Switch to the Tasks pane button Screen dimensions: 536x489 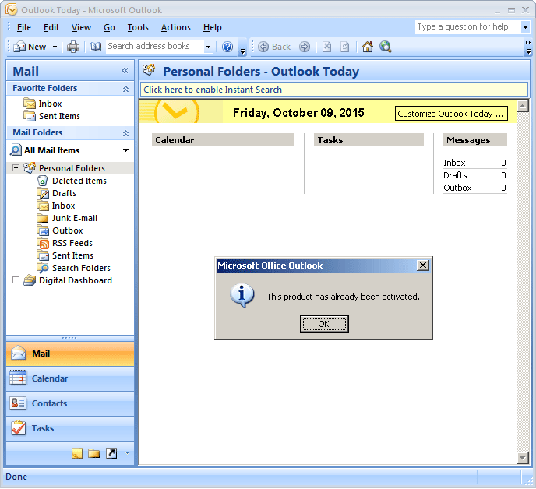[x=70, y=428]
